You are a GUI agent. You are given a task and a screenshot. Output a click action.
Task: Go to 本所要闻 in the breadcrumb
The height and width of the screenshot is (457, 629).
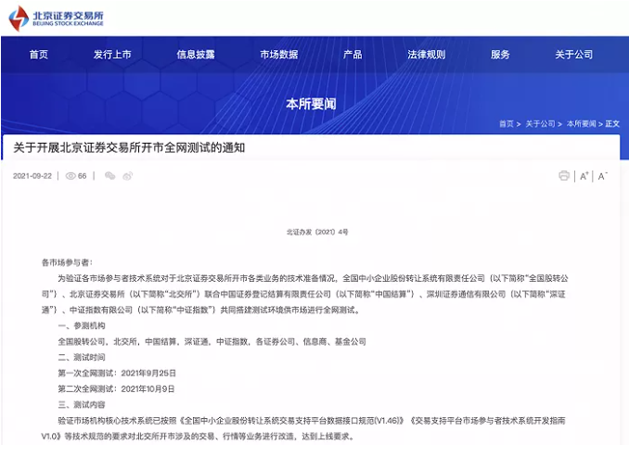582,124
